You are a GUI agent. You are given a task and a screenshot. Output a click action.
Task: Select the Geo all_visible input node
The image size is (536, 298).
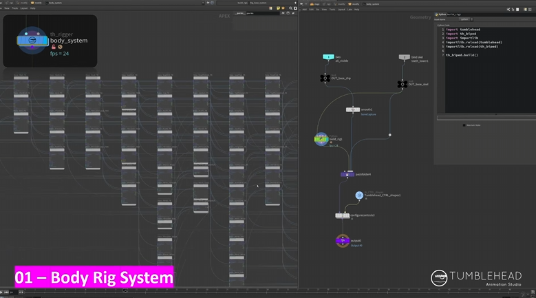coord(328,56)
